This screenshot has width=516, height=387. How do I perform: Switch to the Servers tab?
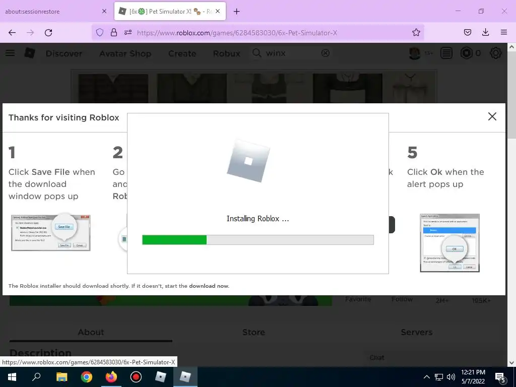pos(417,332)
